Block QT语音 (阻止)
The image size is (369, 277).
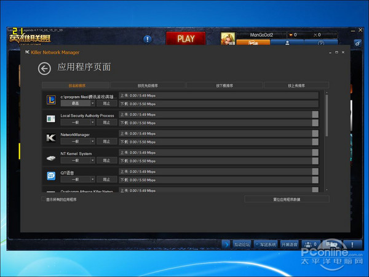[106, 180]
